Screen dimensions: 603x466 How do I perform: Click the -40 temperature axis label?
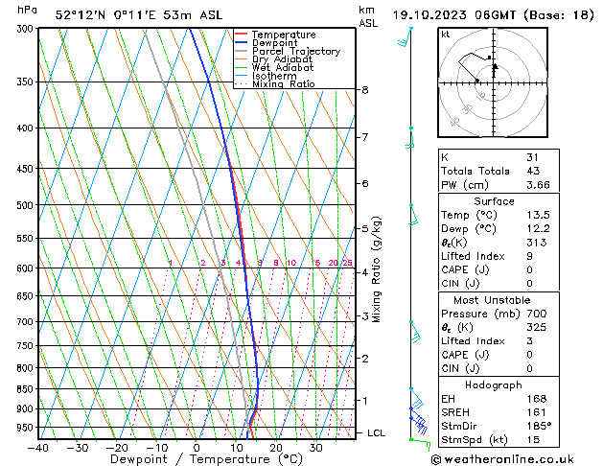[x=38, y=448]
